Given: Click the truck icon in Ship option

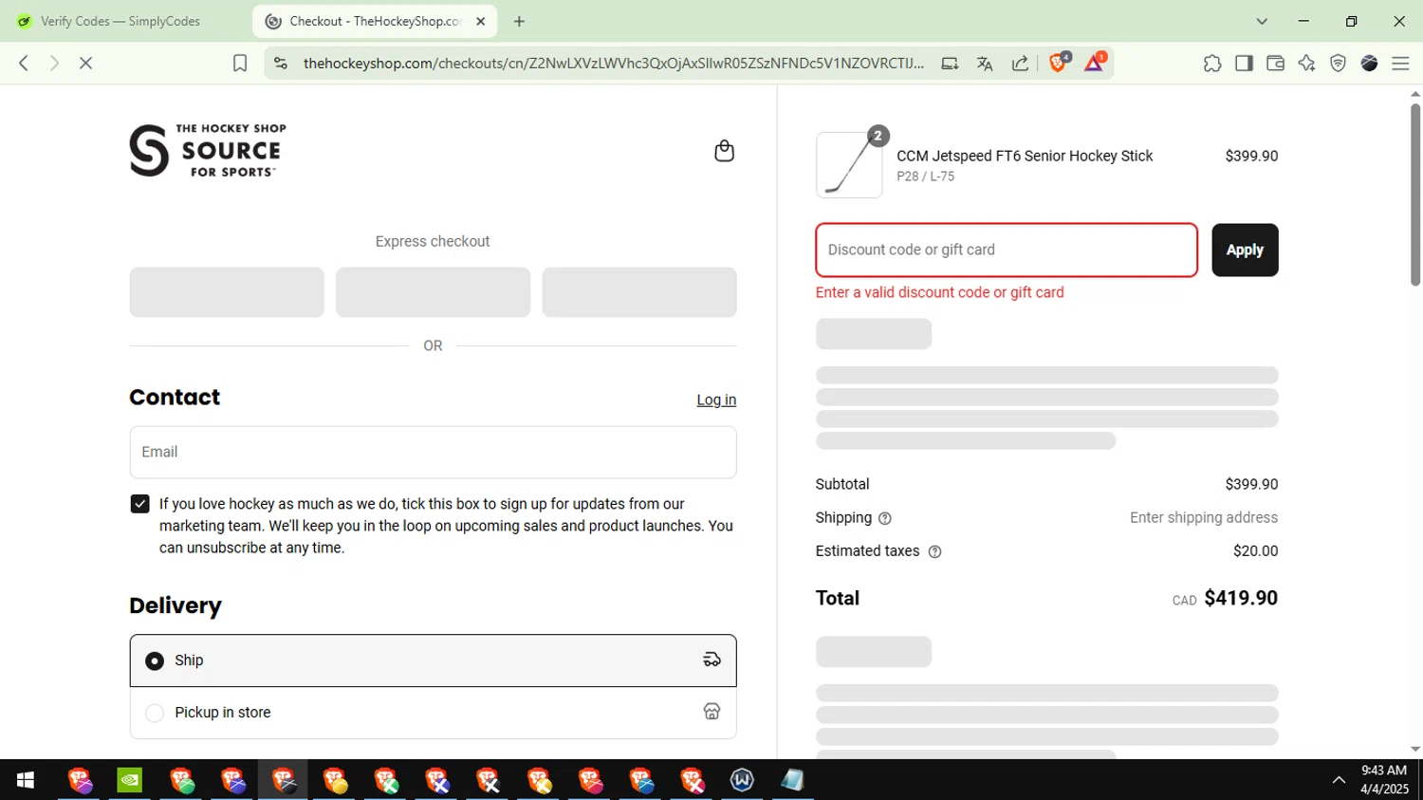Looking at the screenshot, I should coord(711,660).
